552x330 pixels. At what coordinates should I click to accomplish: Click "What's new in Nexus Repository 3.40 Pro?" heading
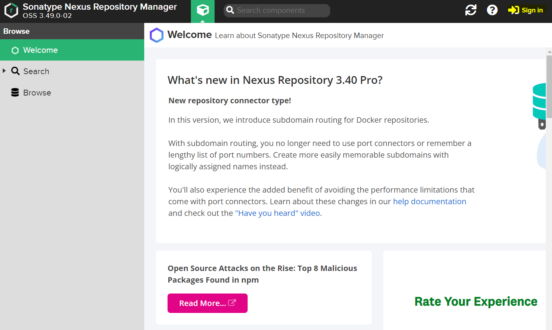[x=275, y=80]
